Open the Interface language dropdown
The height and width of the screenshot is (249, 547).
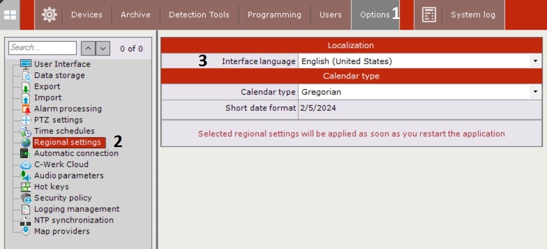pyautogui.click(x=535, y=61)
